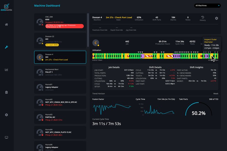
Task: Open Doosan 4 settings gear icon
Action: pyautogui.click(x=216, y=18)
